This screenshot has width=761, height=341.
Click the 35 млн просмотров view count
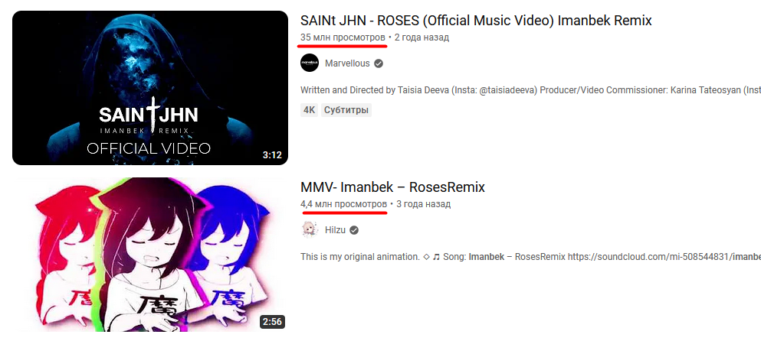tap(343, 37)
